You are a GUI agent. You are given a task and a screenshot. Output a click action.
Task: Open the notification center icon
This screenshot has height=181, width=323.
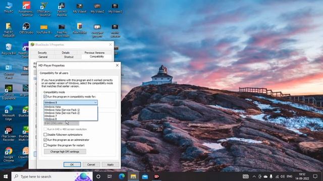pos(315,176)
